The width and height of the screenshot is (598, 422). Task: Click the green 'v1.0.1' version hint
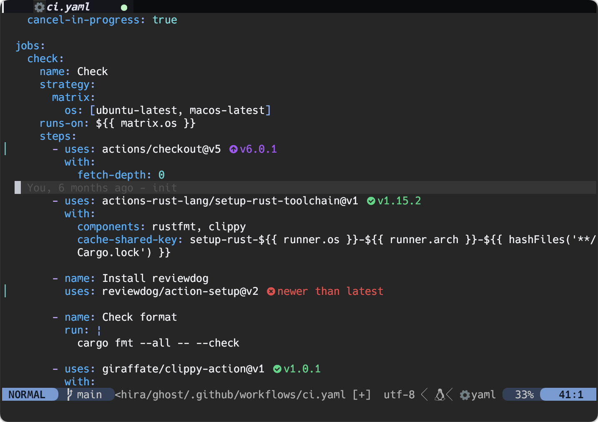coord(302,369)
